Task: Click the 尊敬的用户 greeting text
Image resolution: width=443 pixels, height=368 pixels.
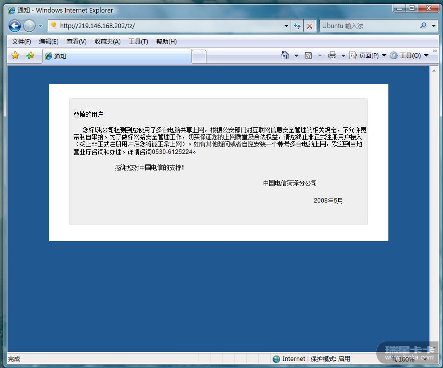Action: tap(89, 114)
